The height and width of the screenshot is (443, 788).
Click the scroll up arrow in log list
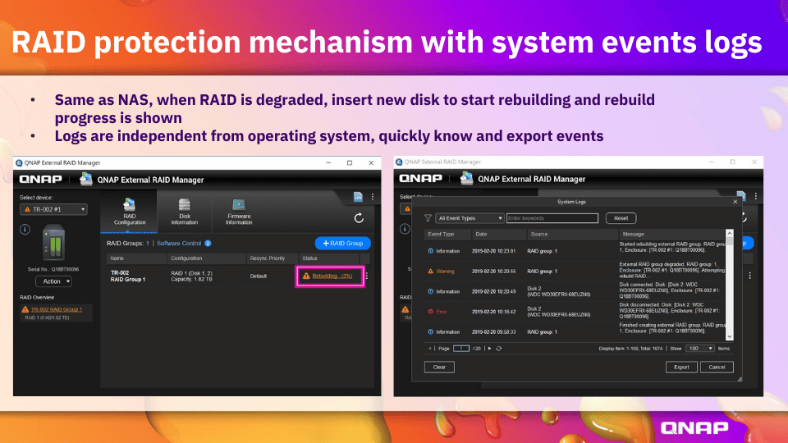[x=729, y=233]
